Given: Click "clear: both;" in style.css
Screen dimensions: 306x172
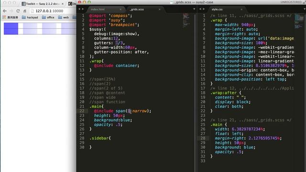Looking at the screenshot, I should coord(229,106).
